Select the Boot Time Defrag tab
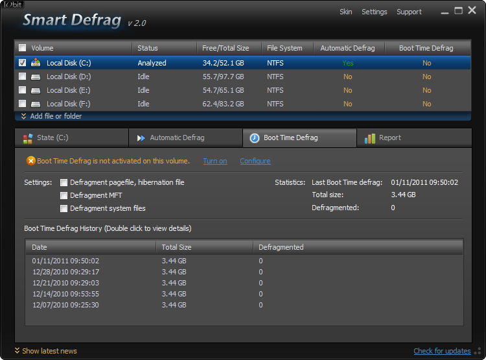Viewport: 486px width, 360px height. pos(299,138)
